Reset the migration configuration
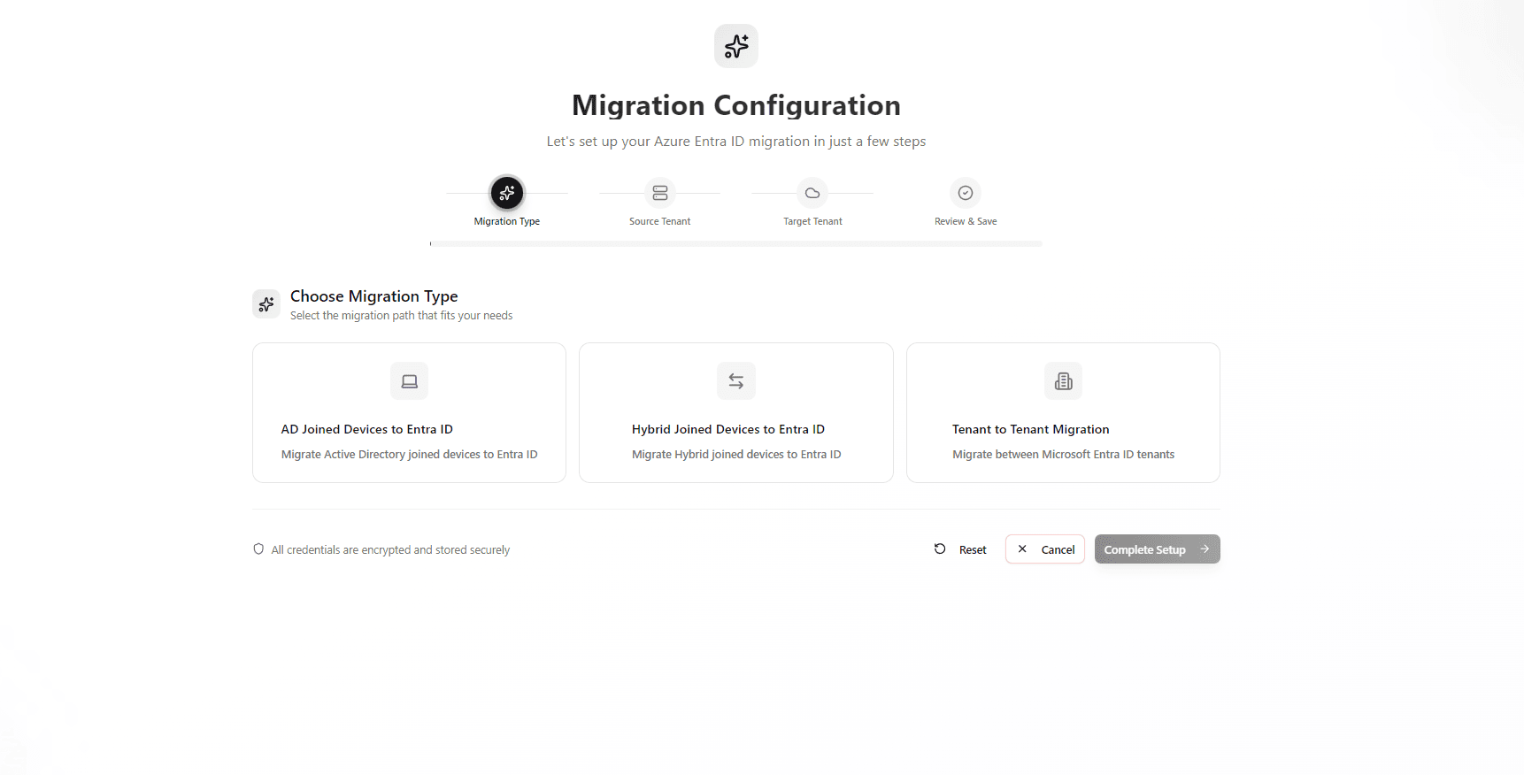 tap(960, 549)
